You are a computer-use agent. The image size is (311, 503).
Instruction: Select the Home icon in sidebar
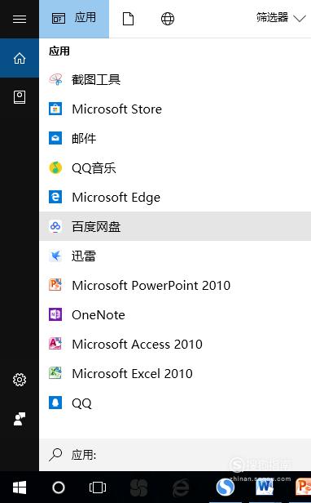(20, 58)
